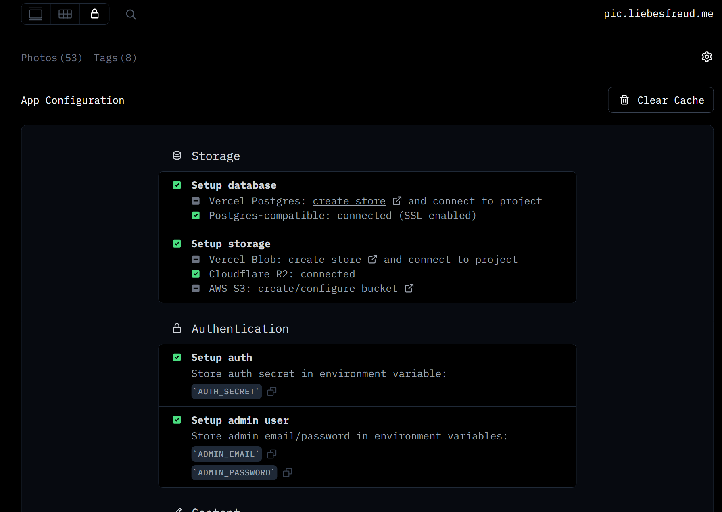Copy the AUTH_SECRET variable name
This screenshot has height=512, width=722.
pos(272,391)
